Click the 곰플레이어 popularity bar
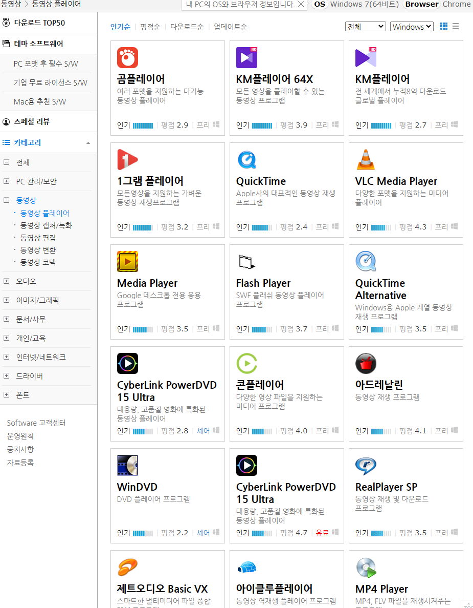Image resolution: width=473 pixels, height=608 pixels. click(x=143, y=125)
